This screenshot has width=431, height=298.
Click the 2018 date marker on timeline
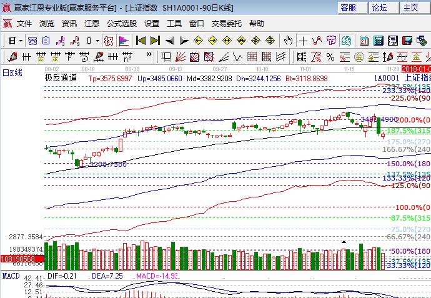[x=415, y=68]
